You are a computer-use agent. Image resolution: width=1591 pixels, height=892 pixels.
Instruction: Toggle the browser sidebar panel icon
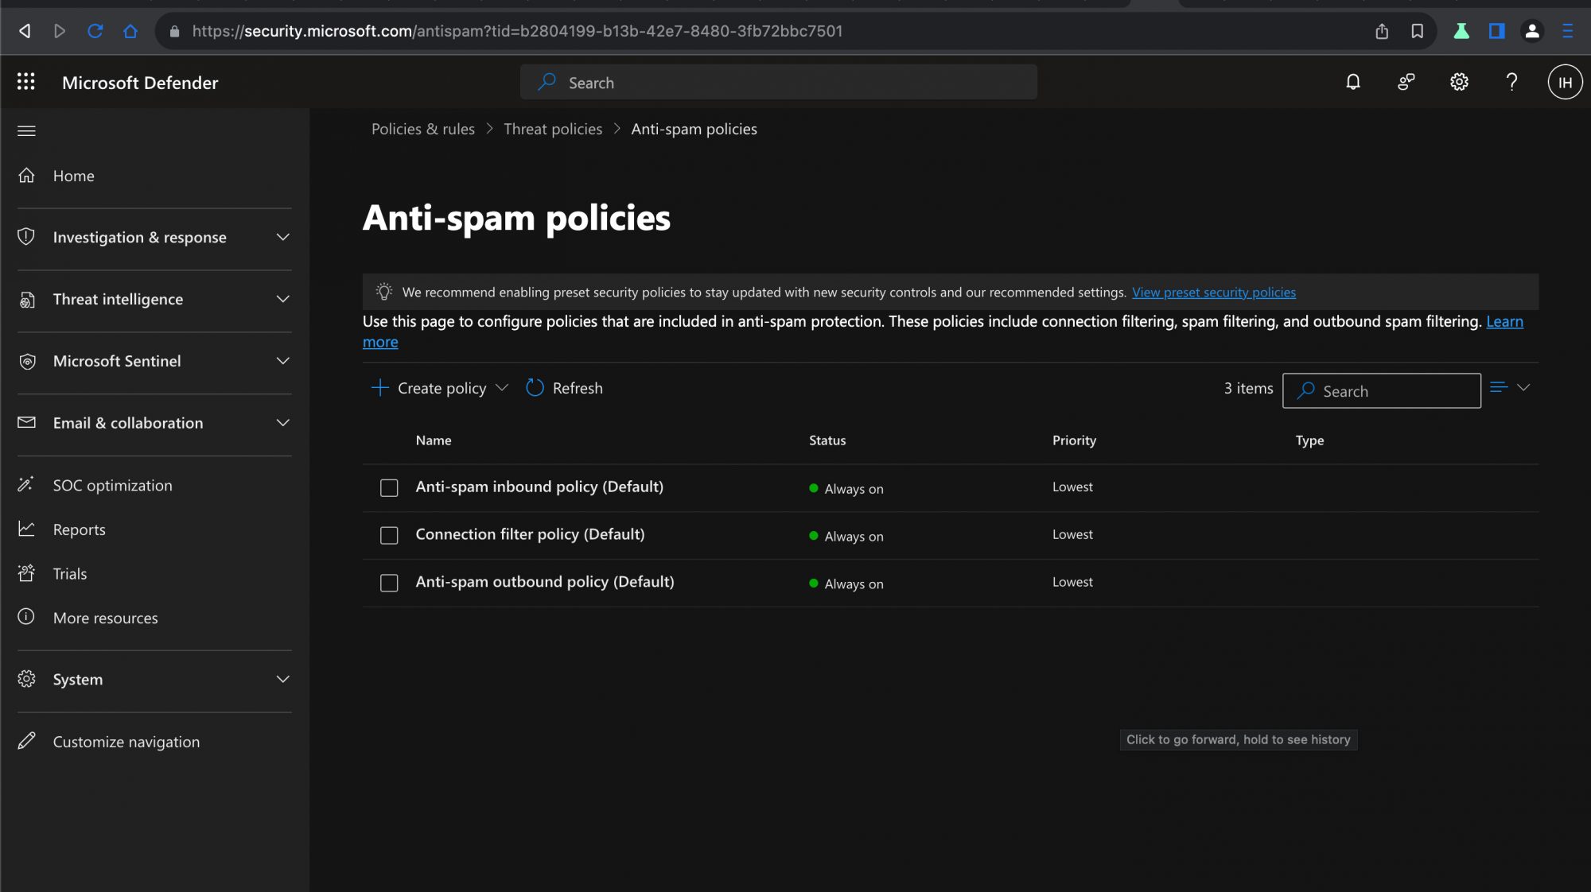tap(1496, 31)
